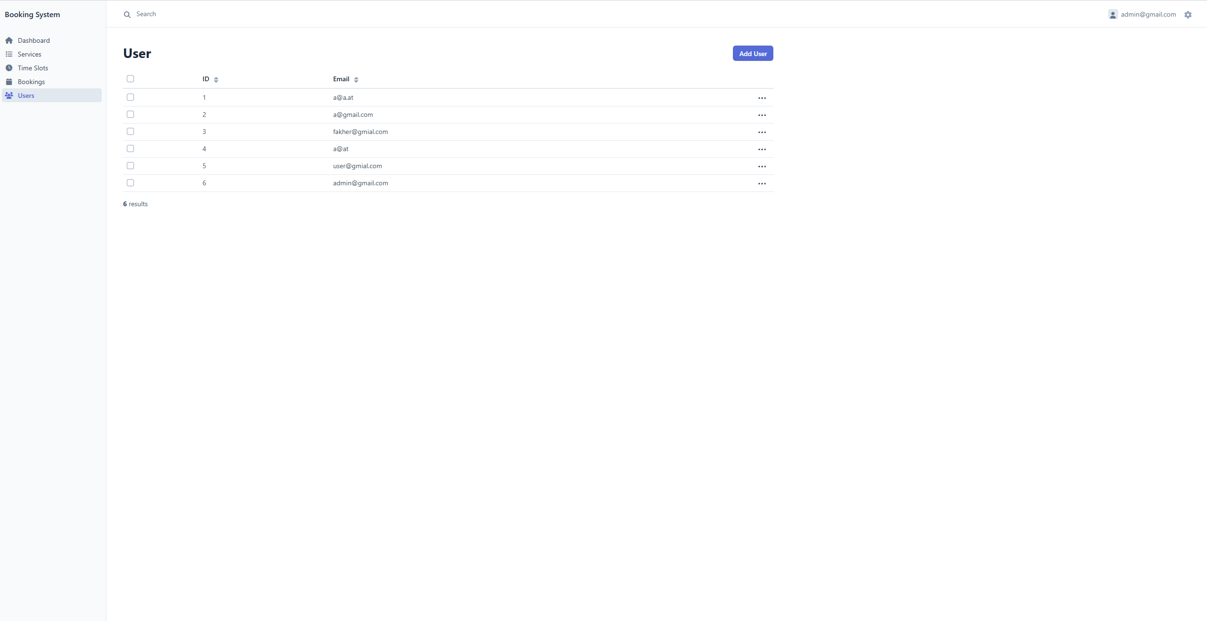
Task: Click the Services list icon
Action: (x=9, y=54)
